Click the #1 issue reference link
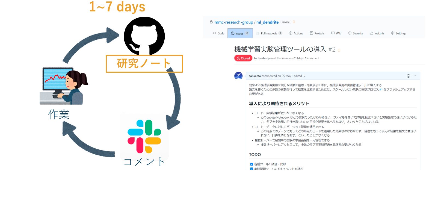Viewport: 426px width, 212px height. (x=381, y=89)
